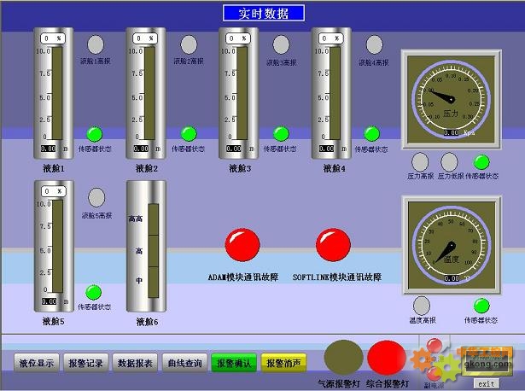Open the 液位显示 screen

pos(37,363)
